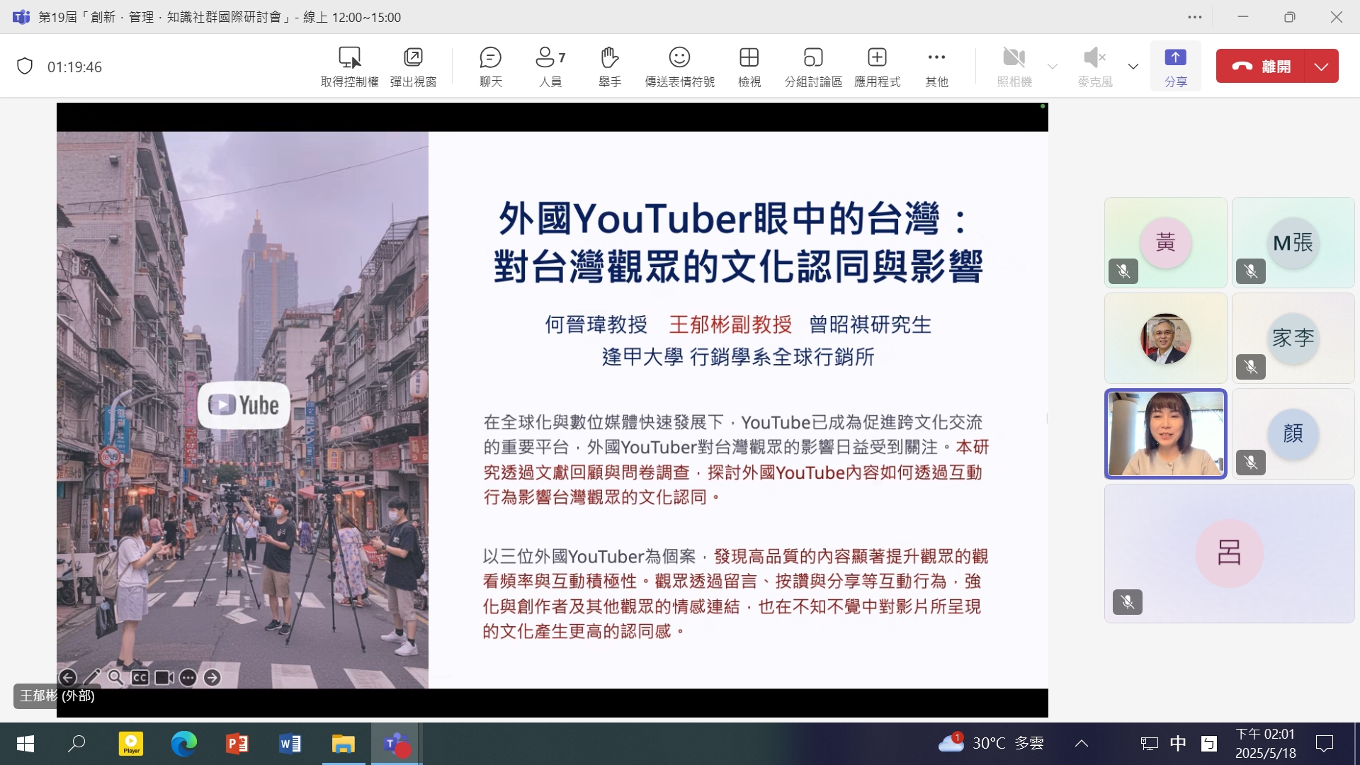Click the slide text 逢甲大學 行銷學系全球行銷所
The image size is (1360, 765).
[738, 356]
